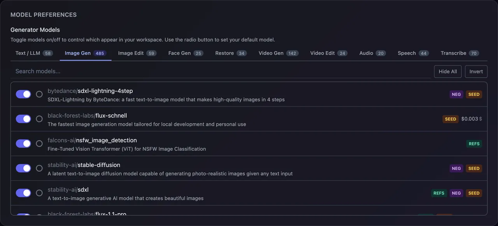Toggle off the flux-schnell model
498x226 pixels.
coord(23,119)
